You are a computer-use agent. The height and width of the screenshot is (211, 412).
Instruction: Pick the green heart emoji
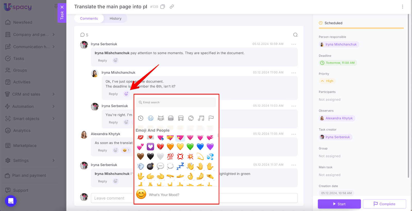pyautogui.click(x=190, y=147)
